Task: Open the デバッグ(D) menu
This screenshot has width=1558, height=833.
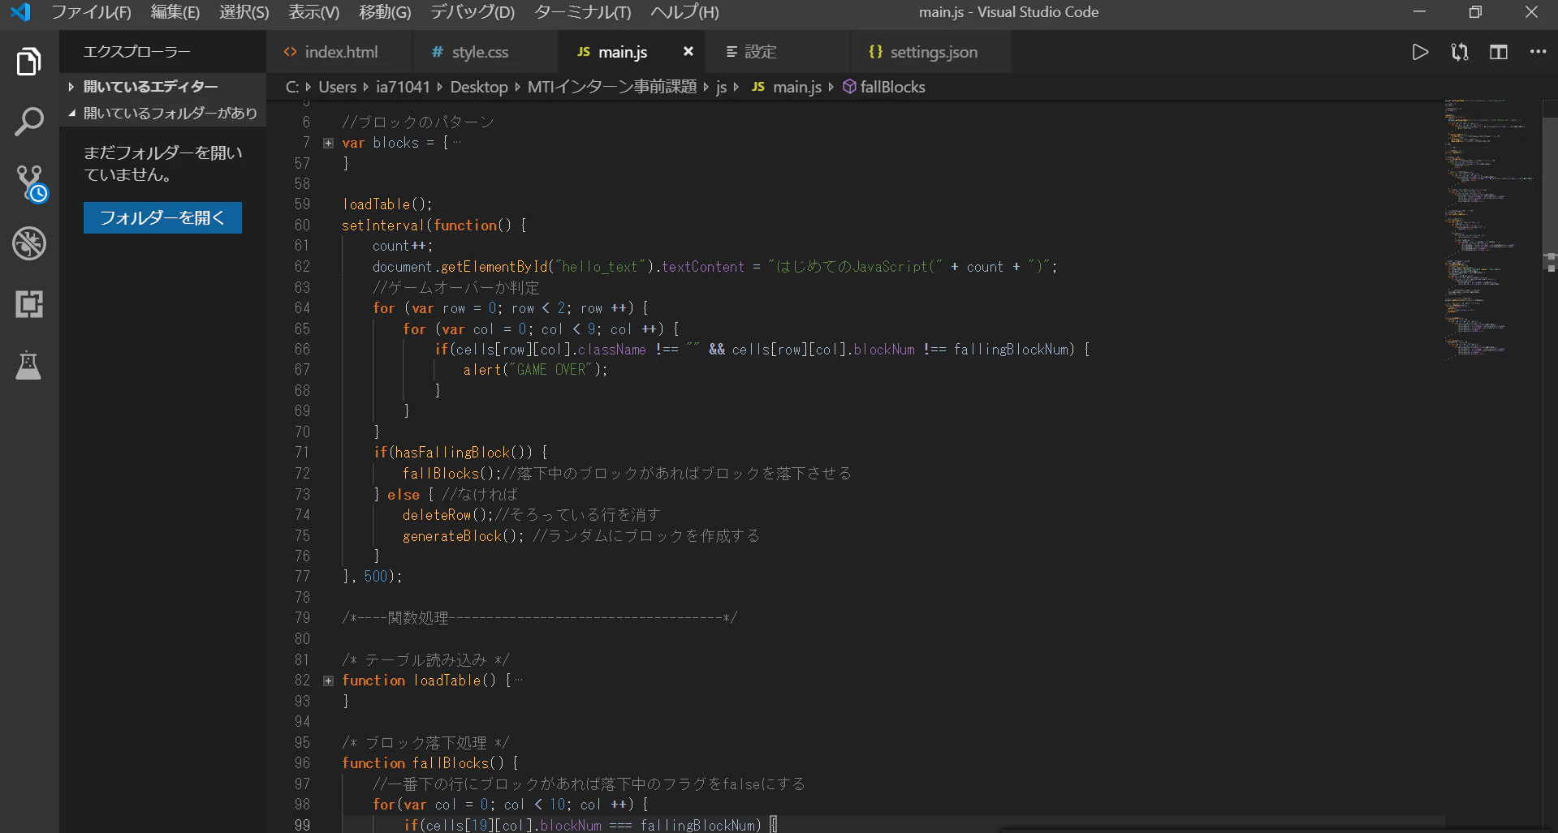Action: point(473,12)
